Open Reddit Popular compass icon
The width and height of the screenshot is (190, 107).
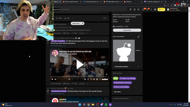point(131,10)
